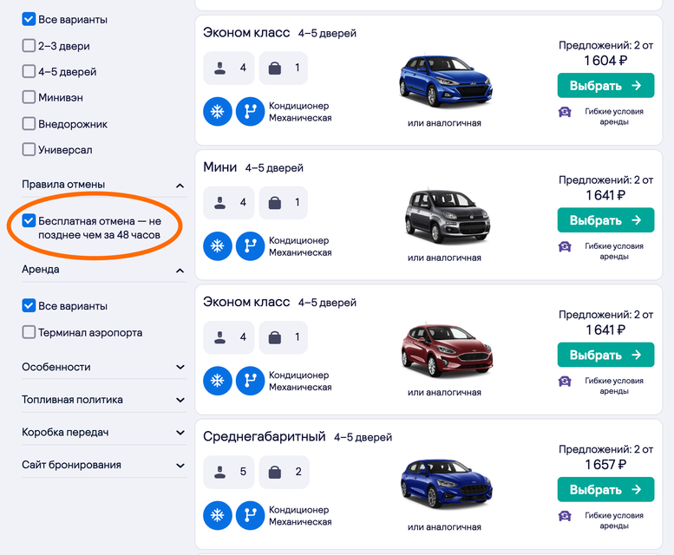Viewport: 674px width, 555px height.
Task: Click flexible rental terms icon on Мини card
Action: (565, 246)
